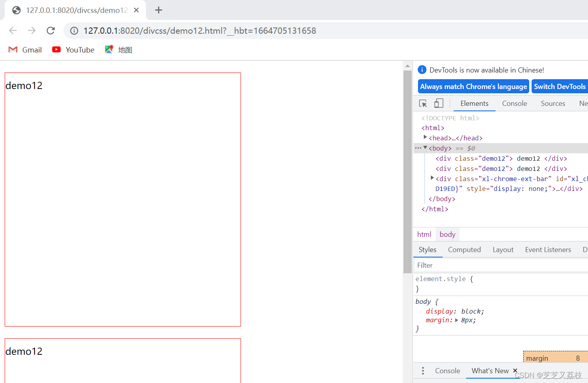Open the Gmail bookmark
The width and height of the screenshot is (588, 383).
25,50
